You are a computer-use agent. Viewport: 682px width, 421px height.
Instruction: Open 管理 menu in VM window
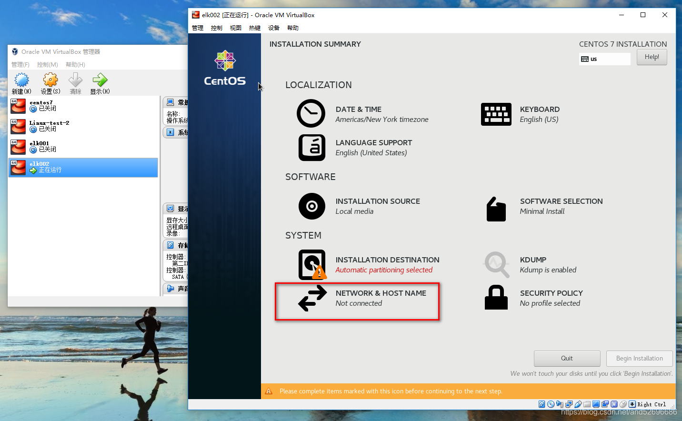(x=198, y=28)
